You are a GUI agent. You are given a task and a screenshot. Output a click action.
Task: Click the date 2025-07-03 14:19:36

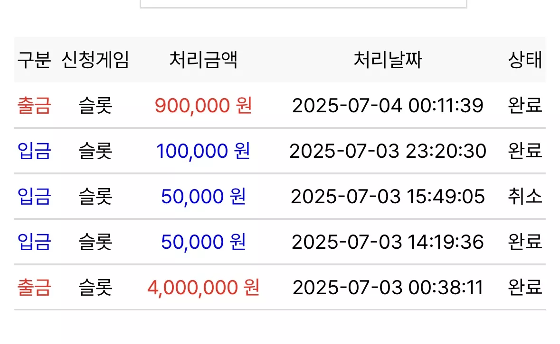pos(388,242)
